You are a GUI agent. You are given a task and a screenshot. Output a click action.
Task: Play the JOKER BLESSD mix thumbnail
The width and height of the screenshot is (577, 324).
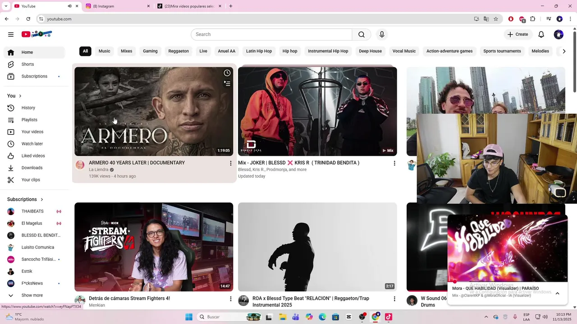[317, 112]
